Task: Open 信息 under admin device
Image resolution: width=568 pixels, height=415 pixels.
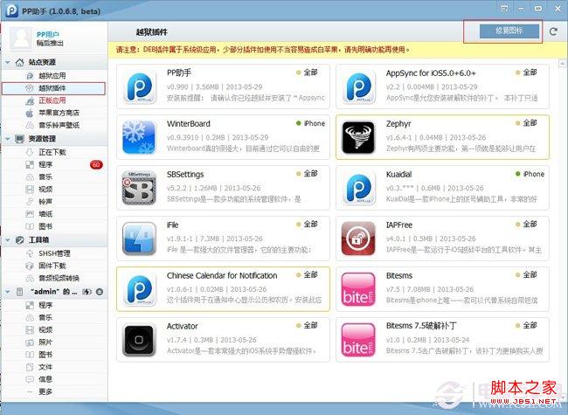Action: (x=45, y=379)
